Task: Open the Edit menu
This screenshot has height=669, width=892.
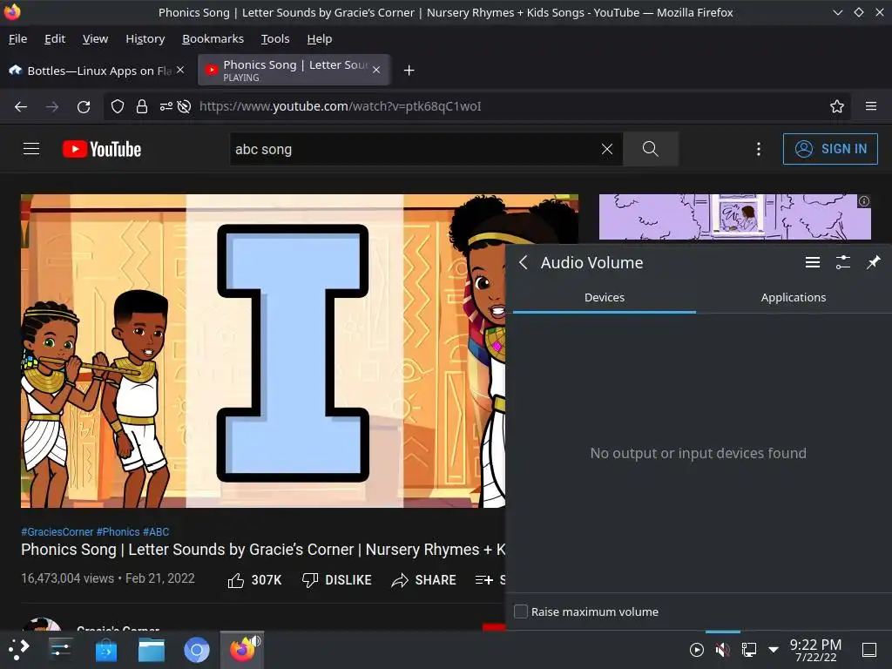Action: (x=55, y=38)
